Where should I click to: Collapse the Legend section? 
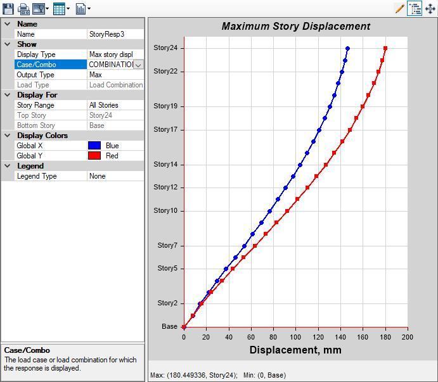point(8,166)
